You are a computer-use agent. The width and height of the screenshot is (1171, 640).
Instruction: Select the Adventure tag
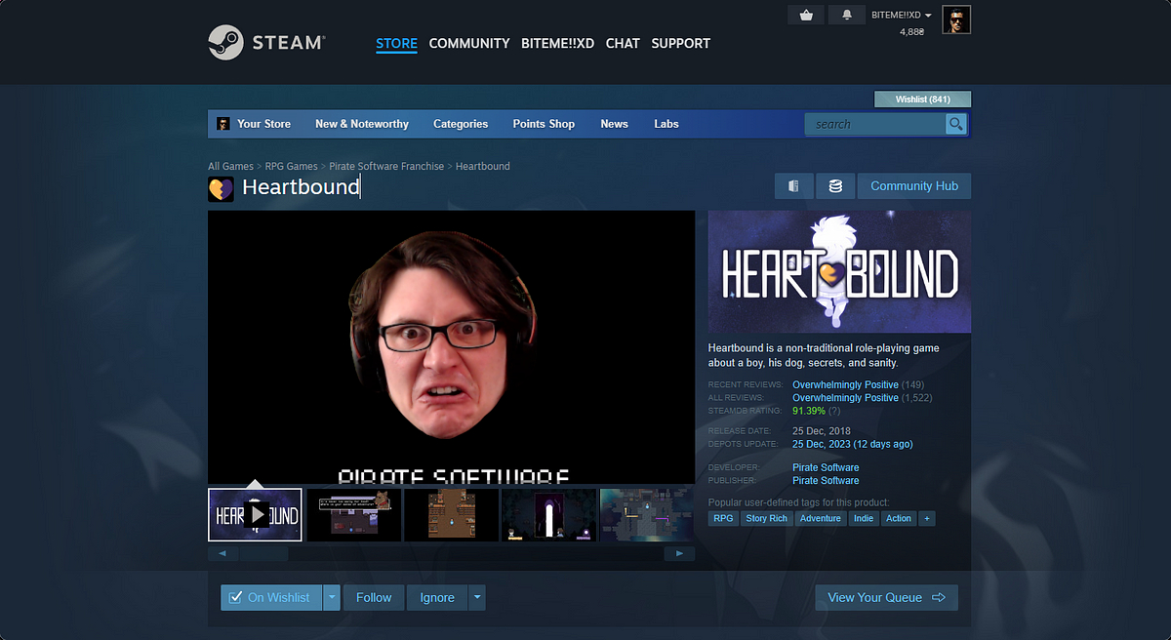[x=820, y=518]
